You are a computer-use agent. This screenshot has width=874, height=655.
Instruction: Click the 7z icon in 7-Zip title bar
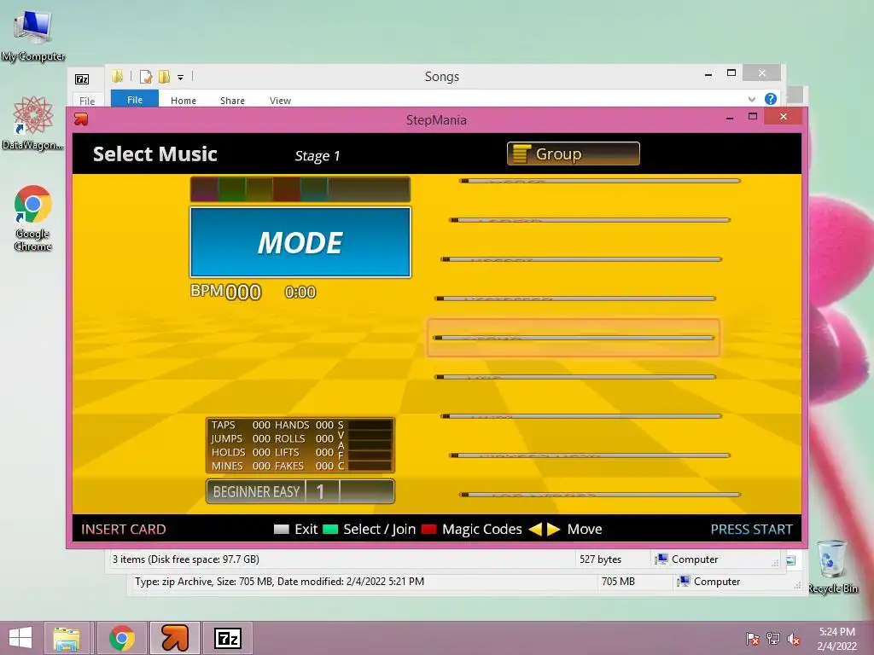pos(82,79)
